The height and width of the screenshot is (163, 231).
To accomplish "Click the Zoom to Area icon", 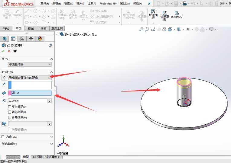I will coord(147,29).
